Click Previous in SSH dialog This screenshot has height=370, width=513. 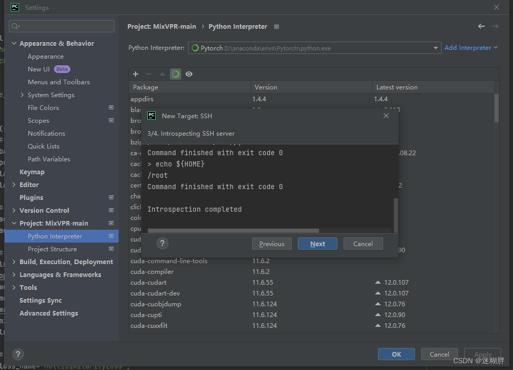(272, 244)
